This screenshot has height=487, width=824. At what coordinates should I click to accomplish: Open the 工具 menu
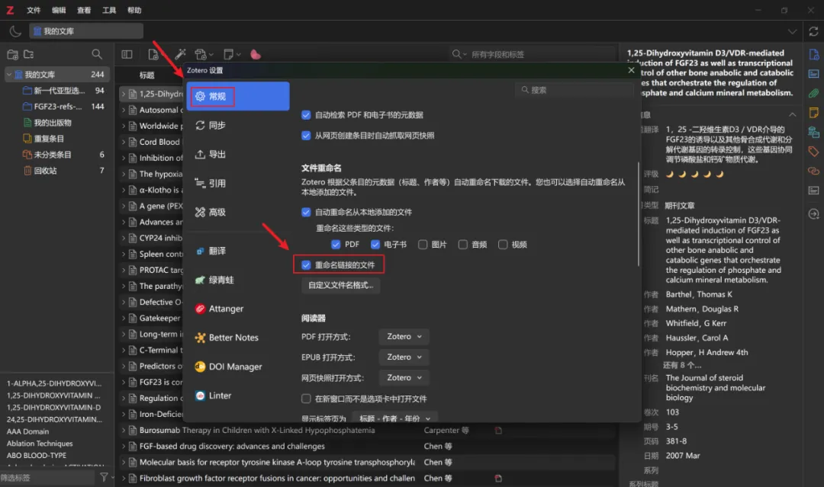[x=109, y=10]
